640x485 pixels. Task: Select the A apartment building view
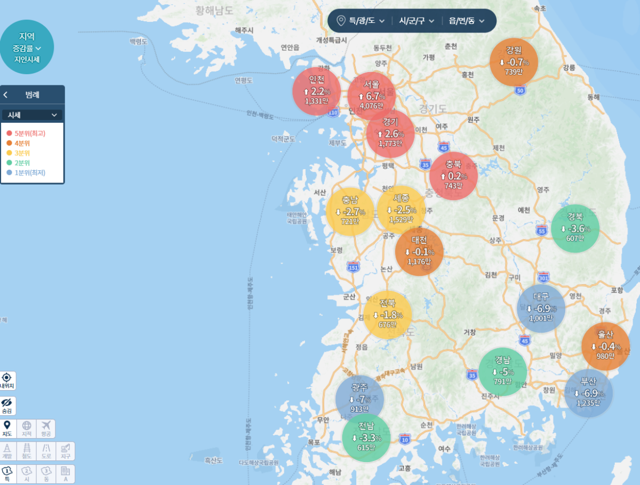coord(66,474)
